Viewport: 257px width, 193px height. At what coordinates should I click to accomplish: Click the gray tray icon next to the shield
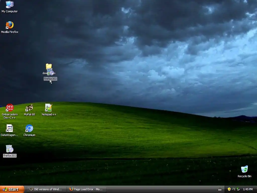(x=234, y=189)
